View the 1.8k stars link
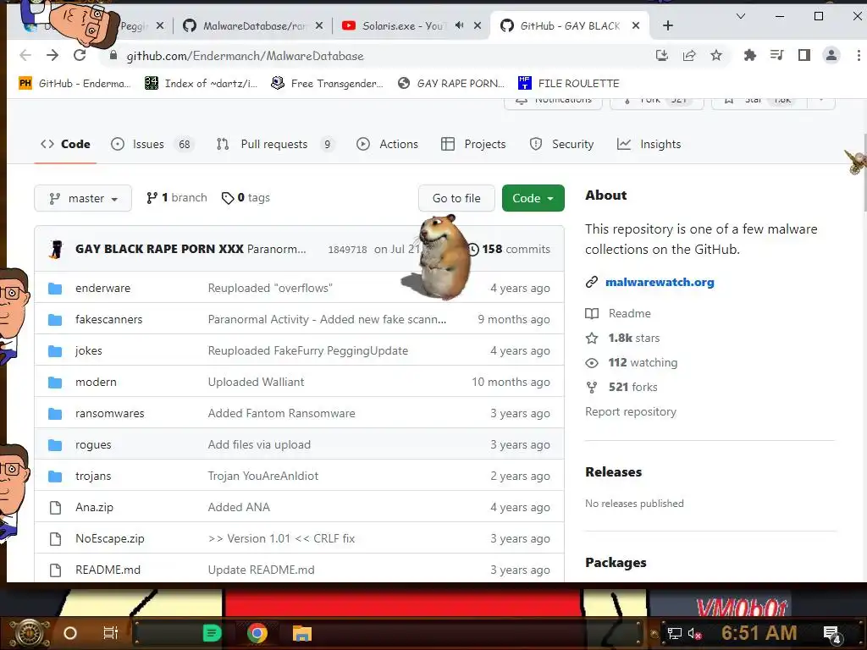867x650 pixels. pos(622,338)
